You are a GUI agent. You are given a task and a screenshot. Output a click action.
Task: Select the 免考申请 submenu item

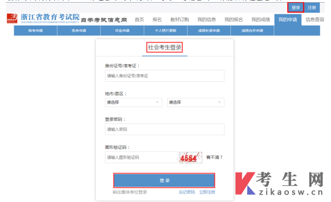79,31
